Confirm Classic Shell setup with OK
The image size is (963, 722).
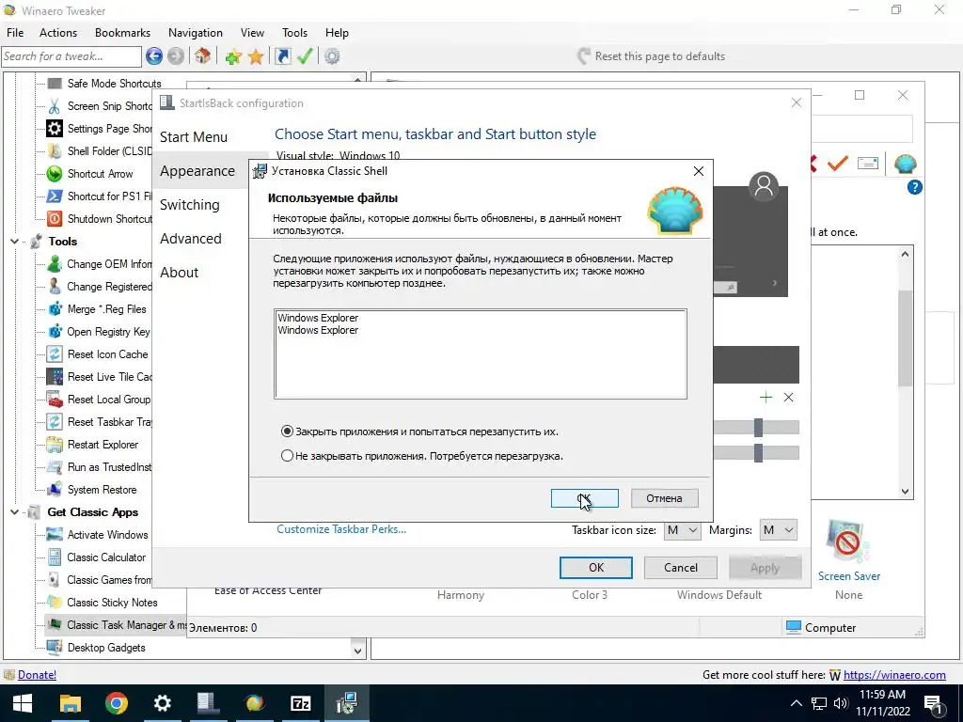click(x=585, y=498)
